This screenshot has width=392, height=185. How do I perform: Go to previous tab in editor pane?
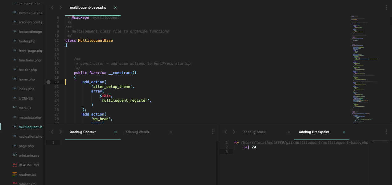click(52, 7)
